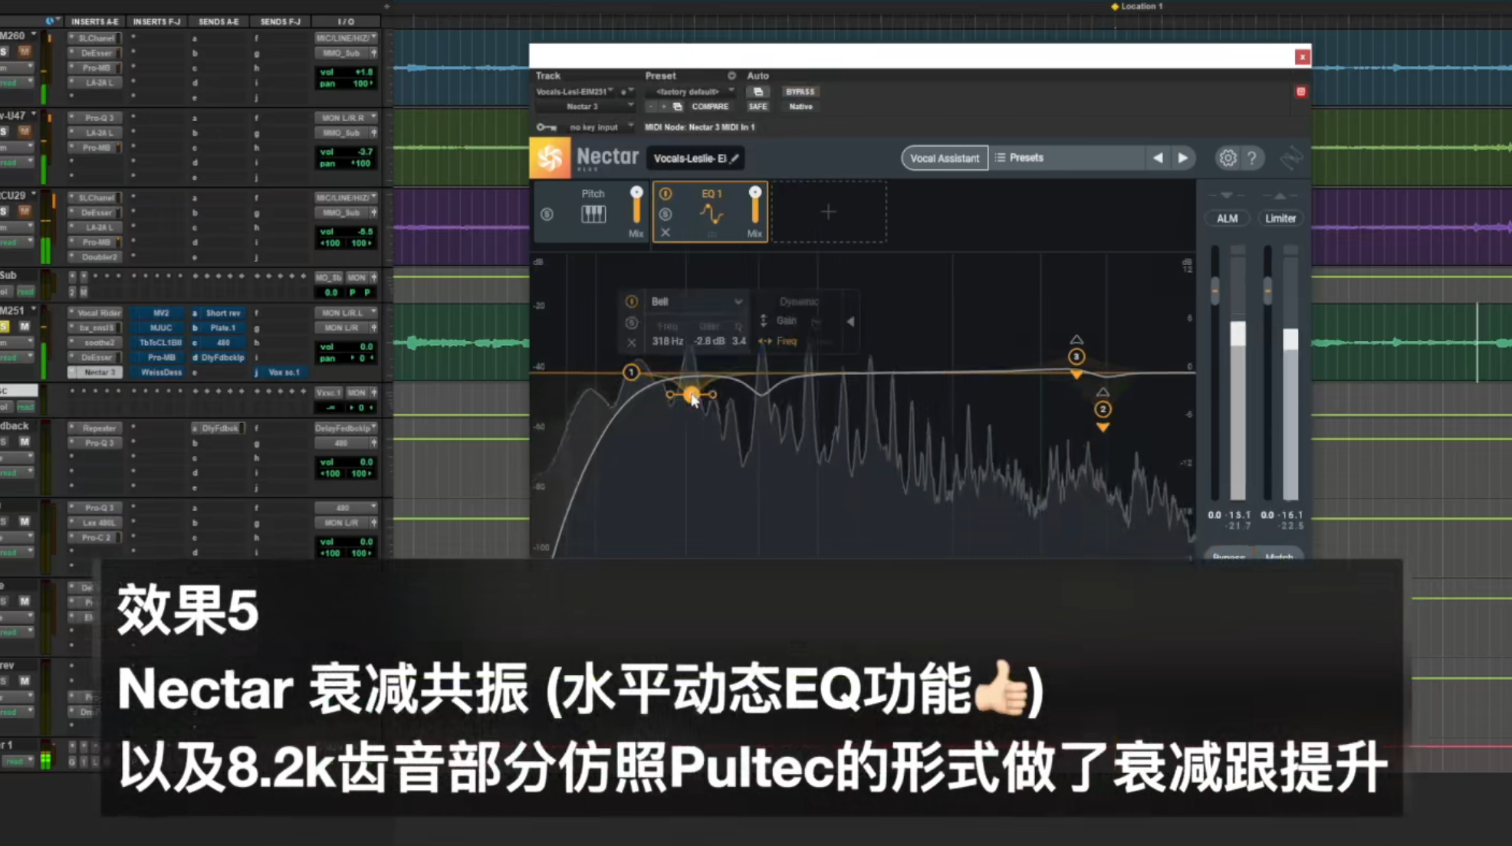Screen dimensions: 1512x846
Task: Launch Vocal Assistant
Action: (x=944, y=158)
